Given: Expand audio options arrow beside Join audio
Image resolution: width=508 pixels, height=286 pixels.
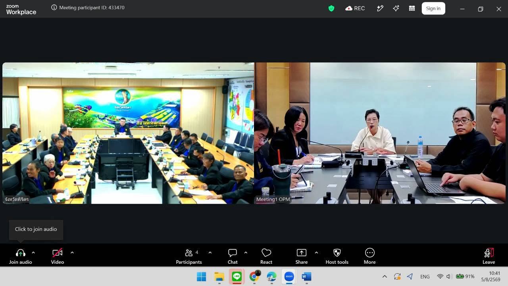Looking at the screenshot, I should pos(33,252).
